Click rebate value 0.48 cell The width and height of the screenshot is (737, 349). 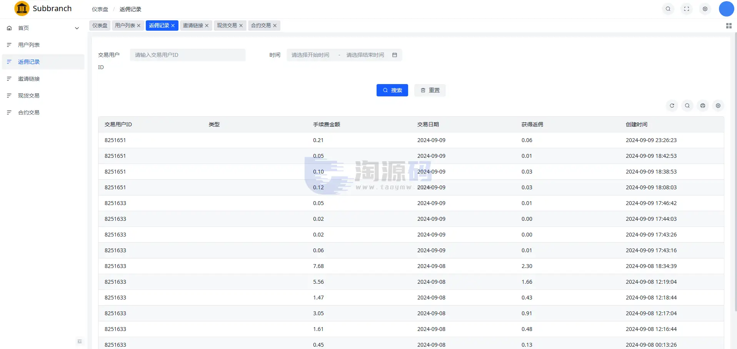[527, 329]
